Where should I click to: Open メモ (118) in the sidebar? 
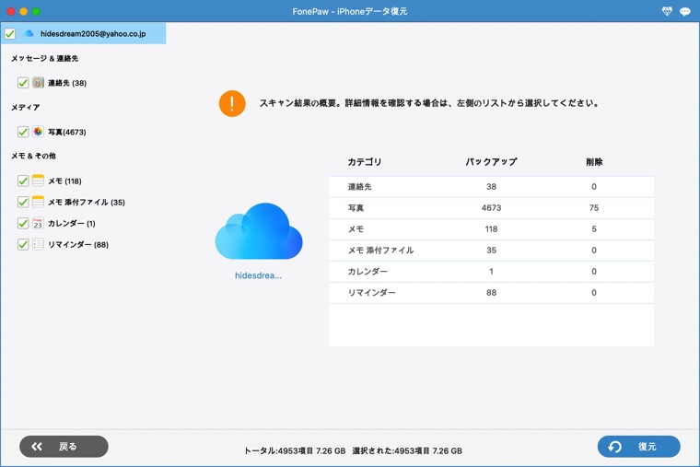64,181
